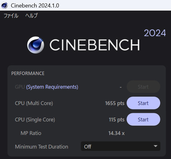Click the 115 pts single core score
Viewport: 171px width, 159px height.
point(116,119)
